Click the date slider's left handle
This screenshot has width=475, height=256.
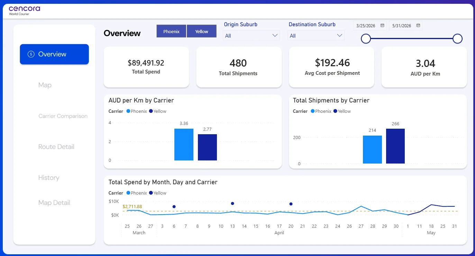coord(366,39)
